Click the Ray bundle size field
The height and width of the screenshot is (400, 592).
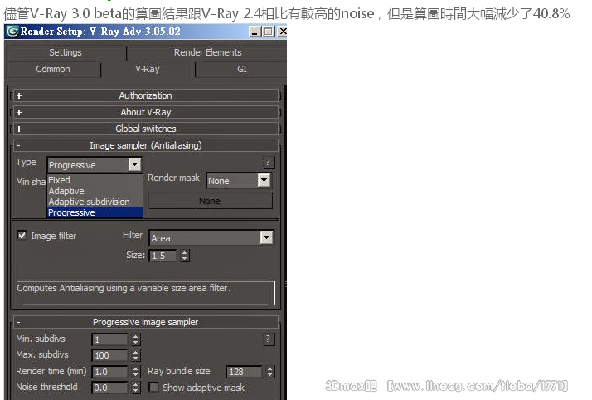(244, 372)
